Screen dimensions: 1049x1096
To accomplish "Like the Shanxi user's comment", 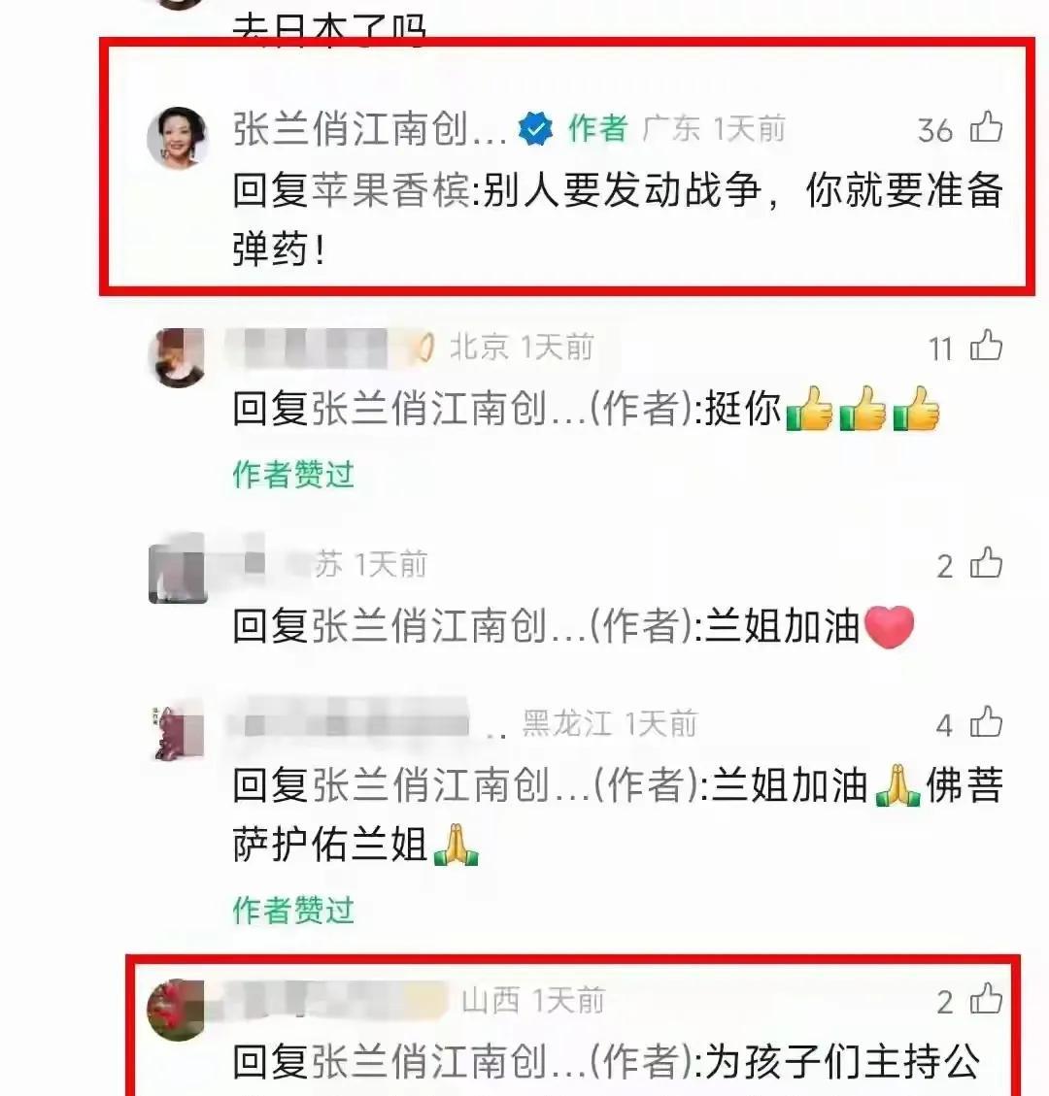I will click(x=986, y=999).
